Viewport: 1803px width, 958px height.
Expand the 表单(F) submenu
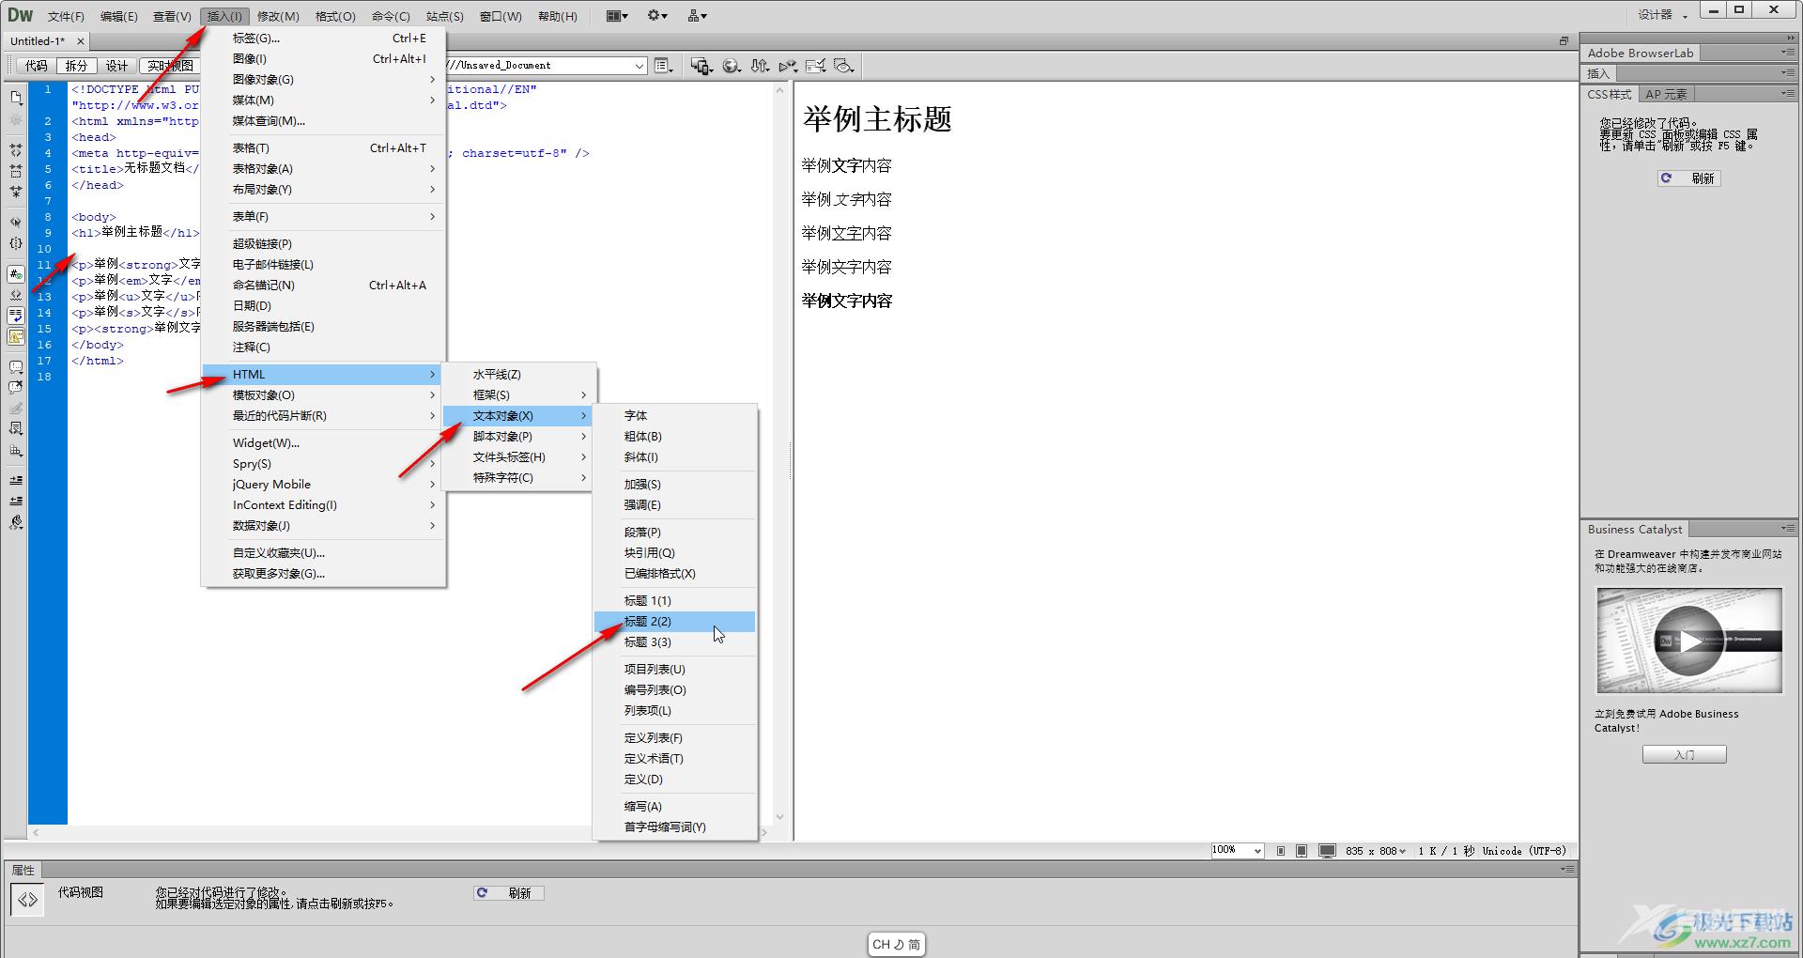coord(324,217)
